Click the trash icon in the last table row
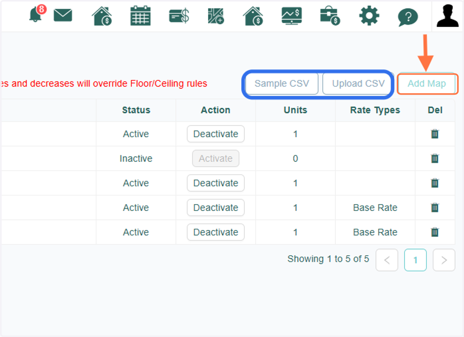The image size is (464, 337). coord(435,232)
